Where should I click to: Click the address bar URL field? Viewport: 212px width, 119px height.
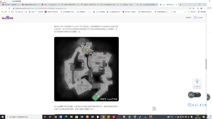point(100,8)
